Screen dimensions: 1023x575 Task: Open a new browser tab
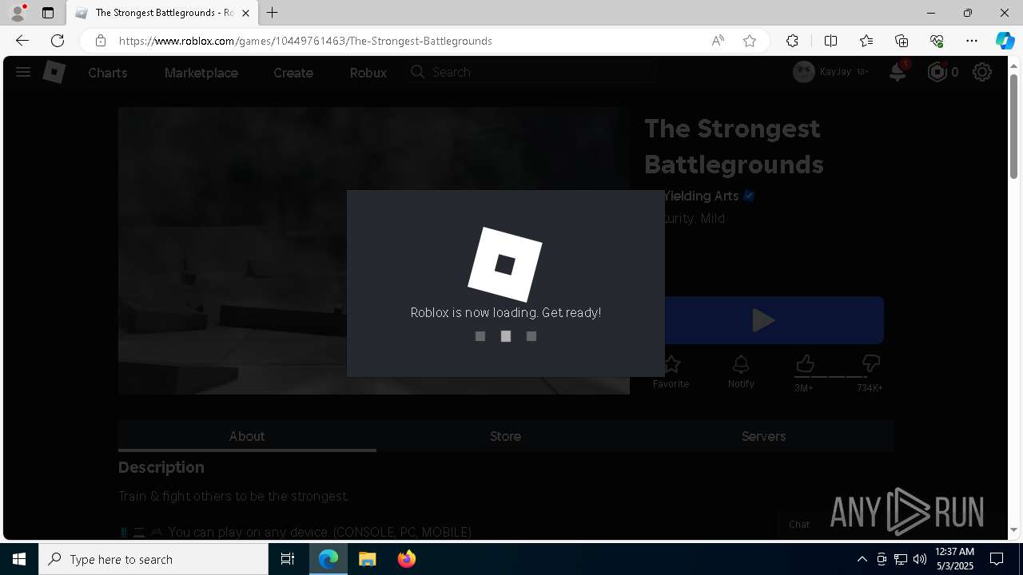pyautogui.click(x=273, y=13)
